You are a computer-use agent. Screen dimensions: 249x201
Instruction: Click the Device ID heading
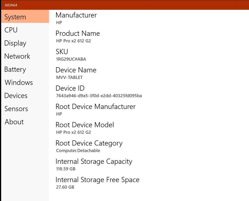tap(70, 88)
